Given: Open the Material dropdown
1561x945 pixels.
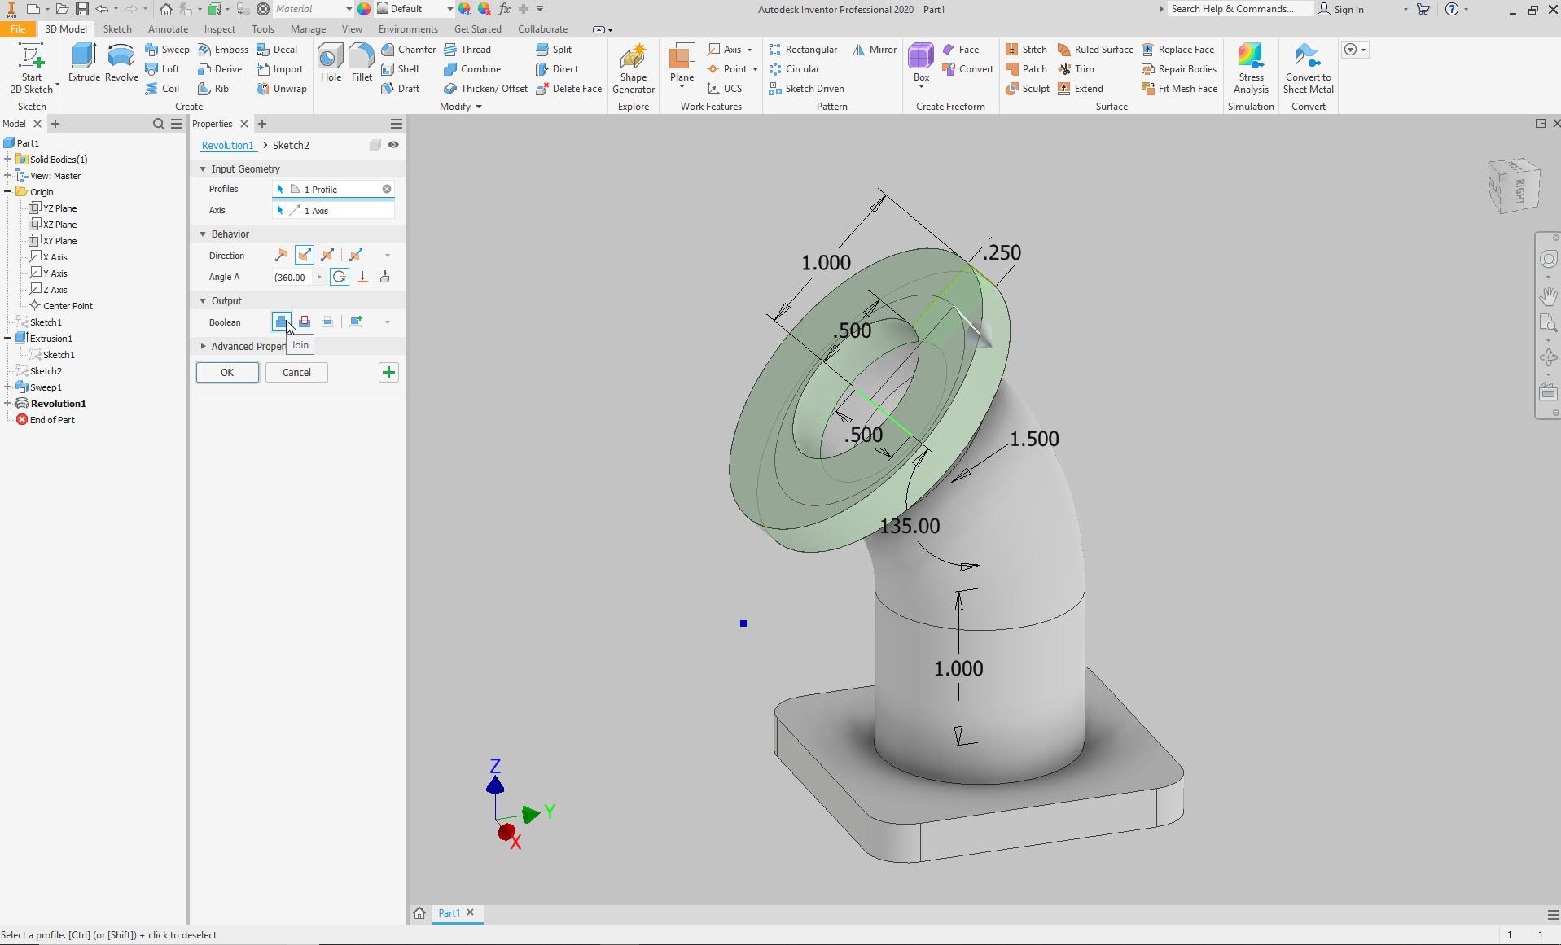Looking at the screenshot, I should pyautogui.click(x=346, y=9).
